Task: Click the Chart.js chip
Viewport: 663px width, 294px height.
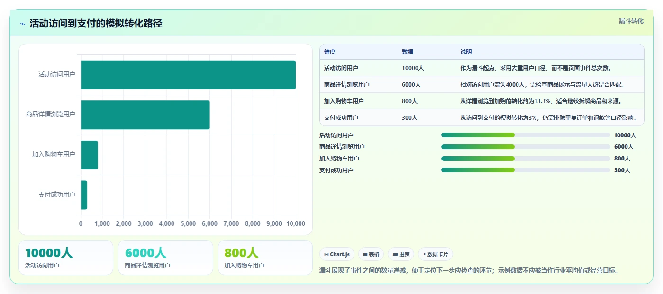Action: point(337,254)
